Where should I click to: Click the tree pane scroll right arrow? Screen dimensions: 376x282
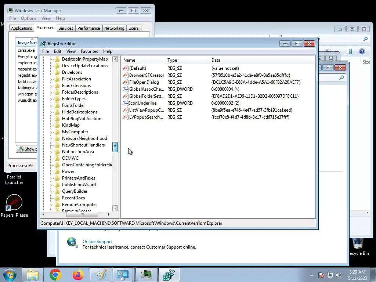click(109, 214)
